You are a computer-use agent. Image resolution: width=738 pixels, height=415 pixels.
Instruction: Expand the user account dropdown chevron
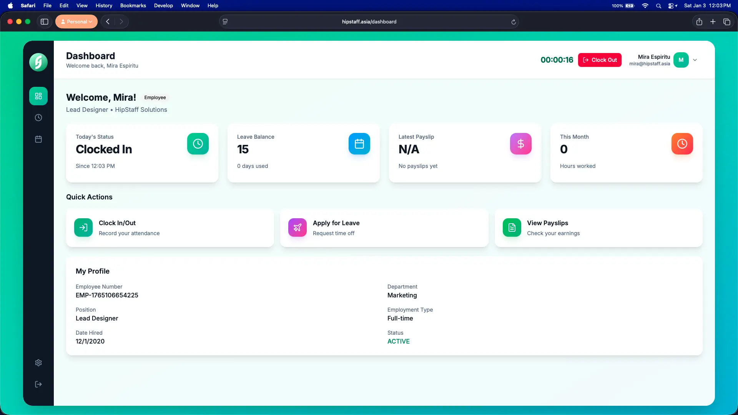click(x=695, y=60)
